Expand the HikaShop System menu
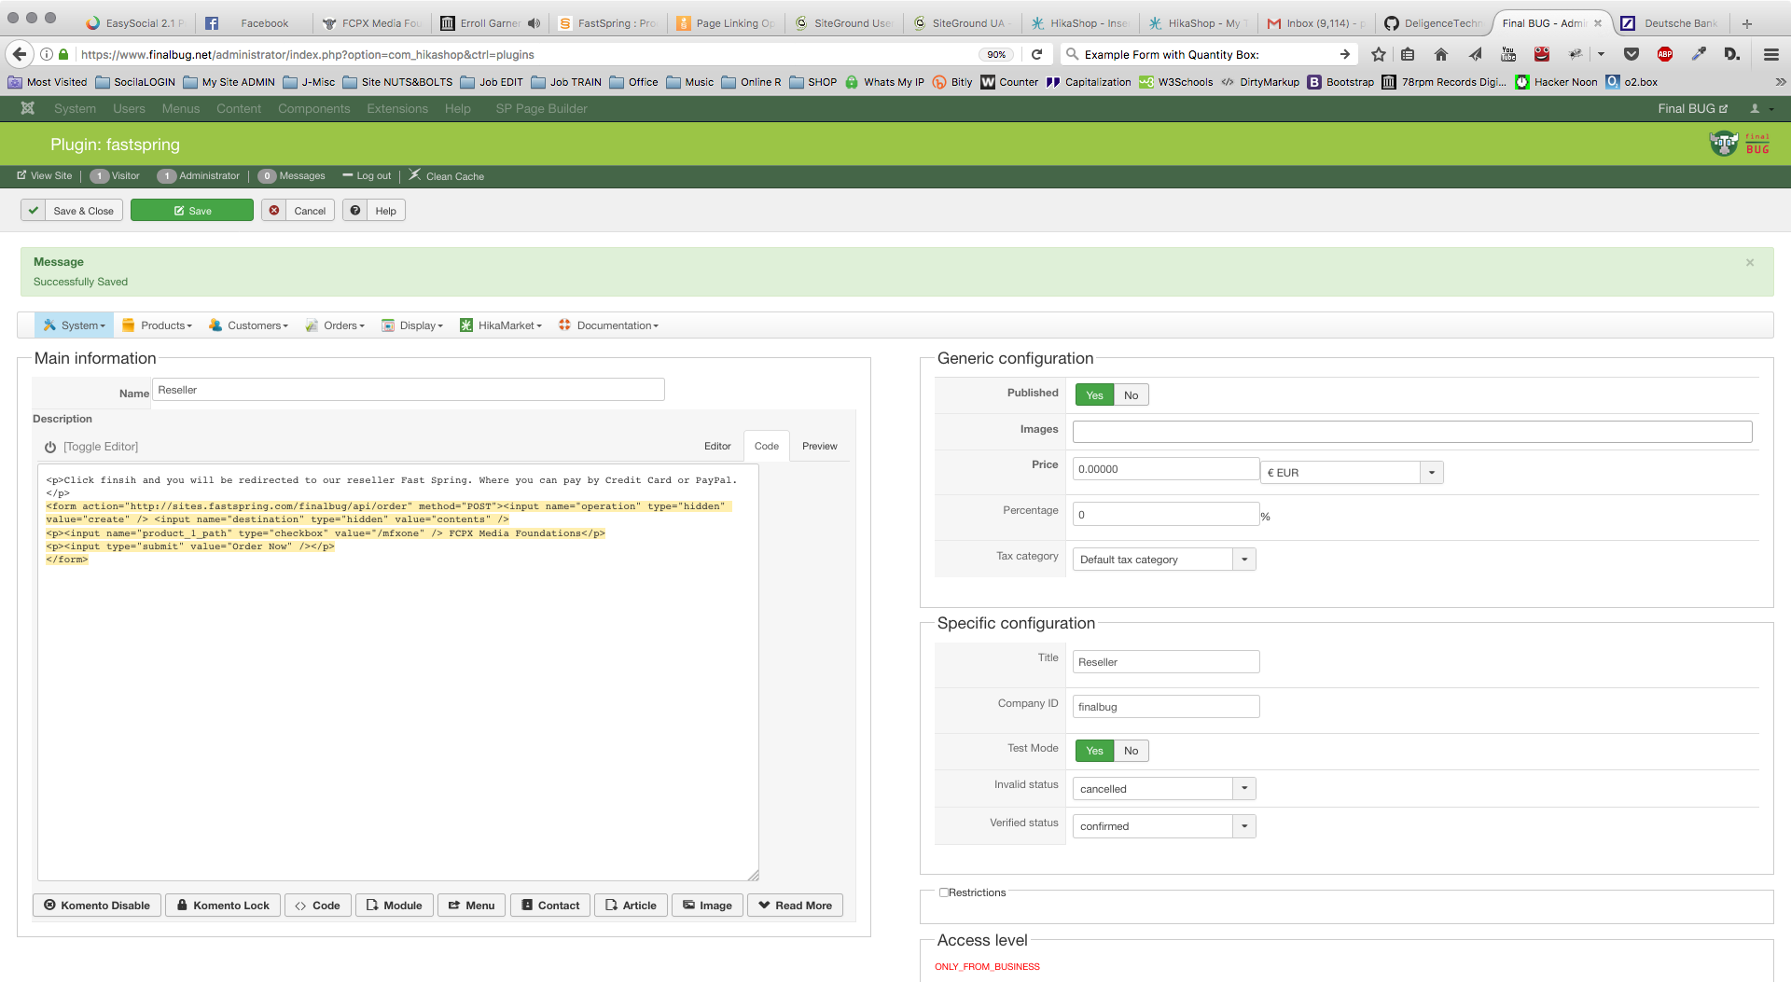The image size is (1791, 982). (x=75, y=325)
